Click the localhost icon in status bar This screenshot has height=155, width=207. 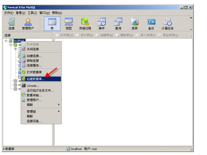[68, 149]
